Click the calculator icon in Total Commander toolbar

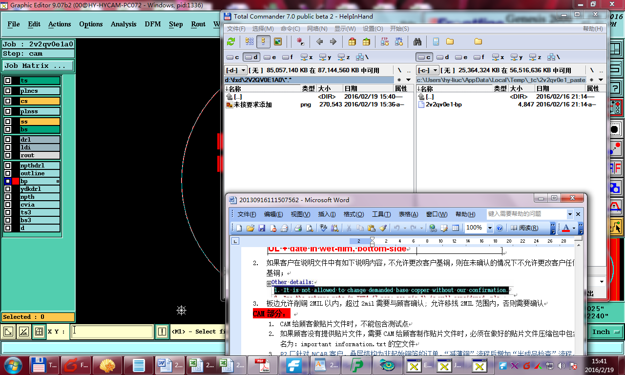point(436,42)
